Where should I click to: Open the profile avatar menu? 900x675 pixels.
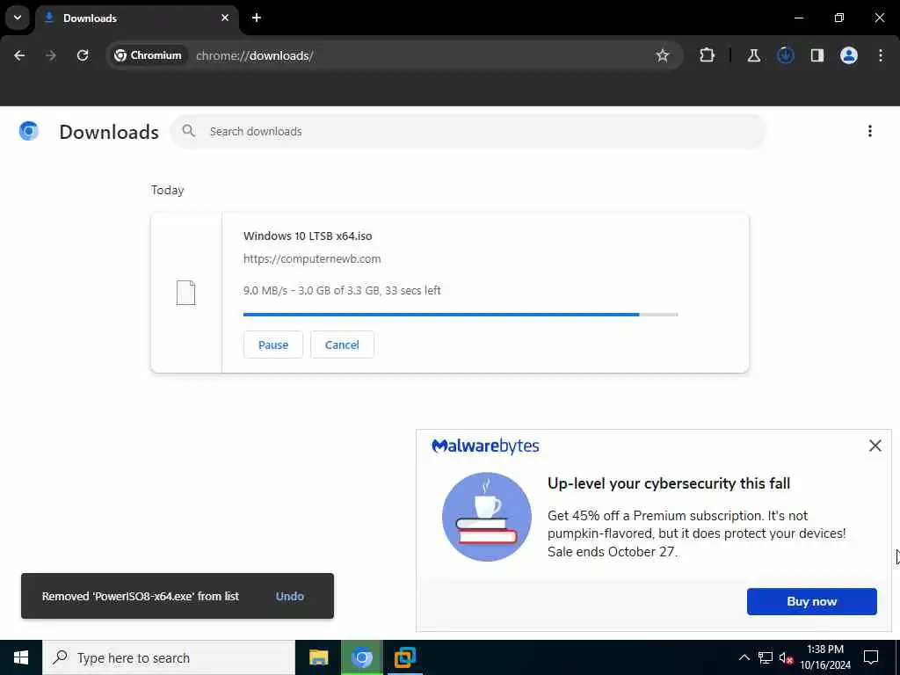(x=849, y=55)
